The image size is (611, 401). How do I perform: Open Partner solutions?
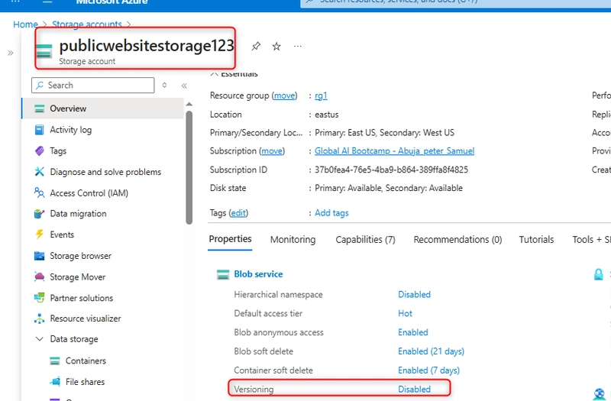(x=82, y=298)
